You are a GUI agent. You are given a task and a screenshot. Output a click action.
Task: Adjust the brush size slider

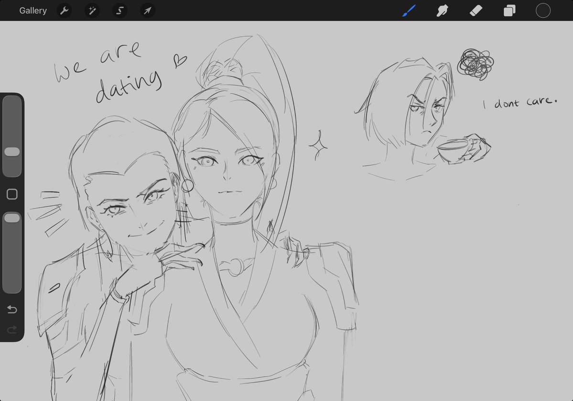click(x=12, y=136)
